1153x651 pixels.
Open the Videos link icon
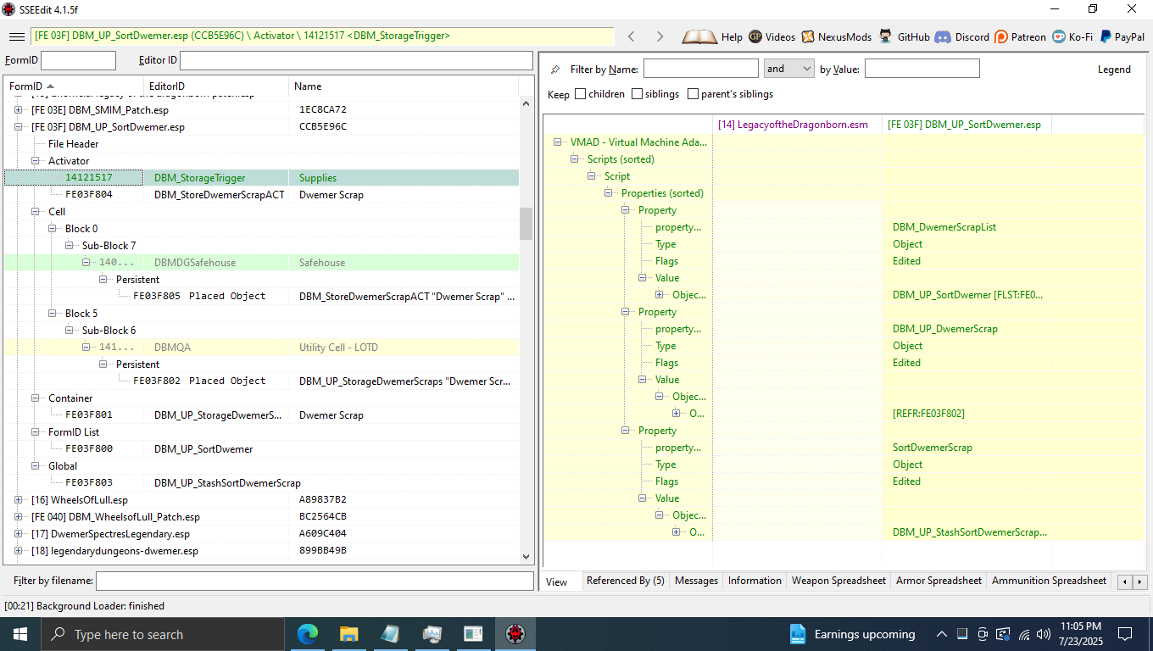755,36
